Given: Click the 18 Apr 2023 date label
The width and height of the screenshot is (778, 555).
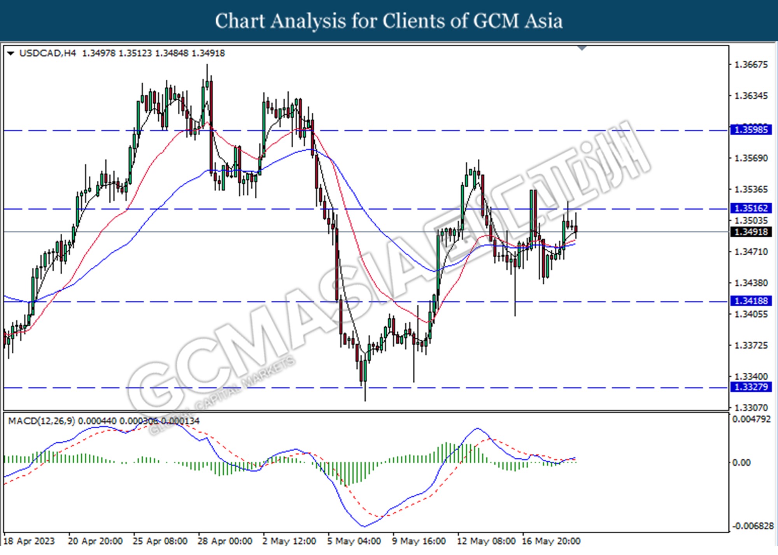Looking at the screenshot, I should coord(29,541).
